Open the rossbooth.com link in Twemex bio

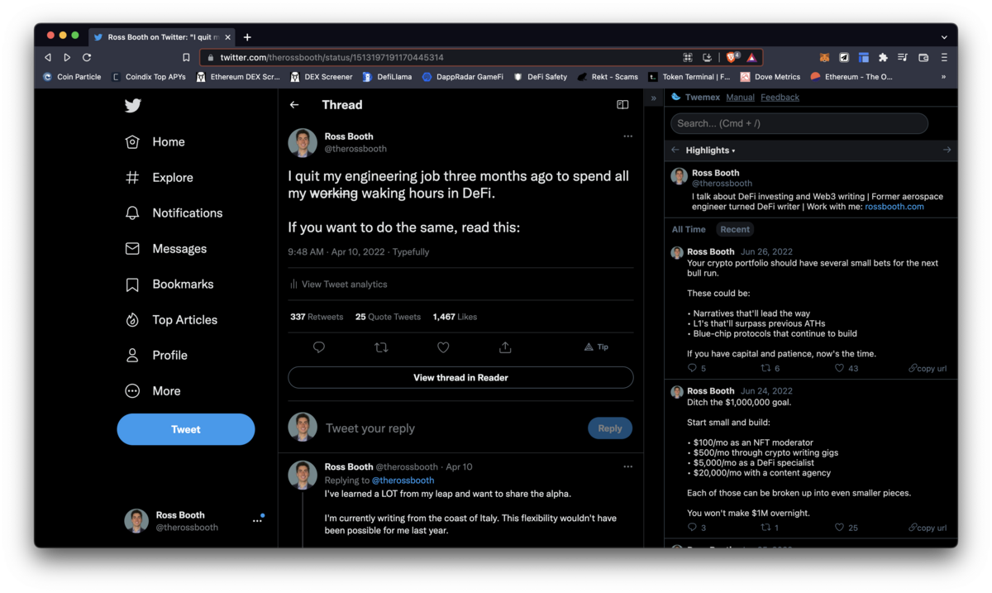[894, 207]
